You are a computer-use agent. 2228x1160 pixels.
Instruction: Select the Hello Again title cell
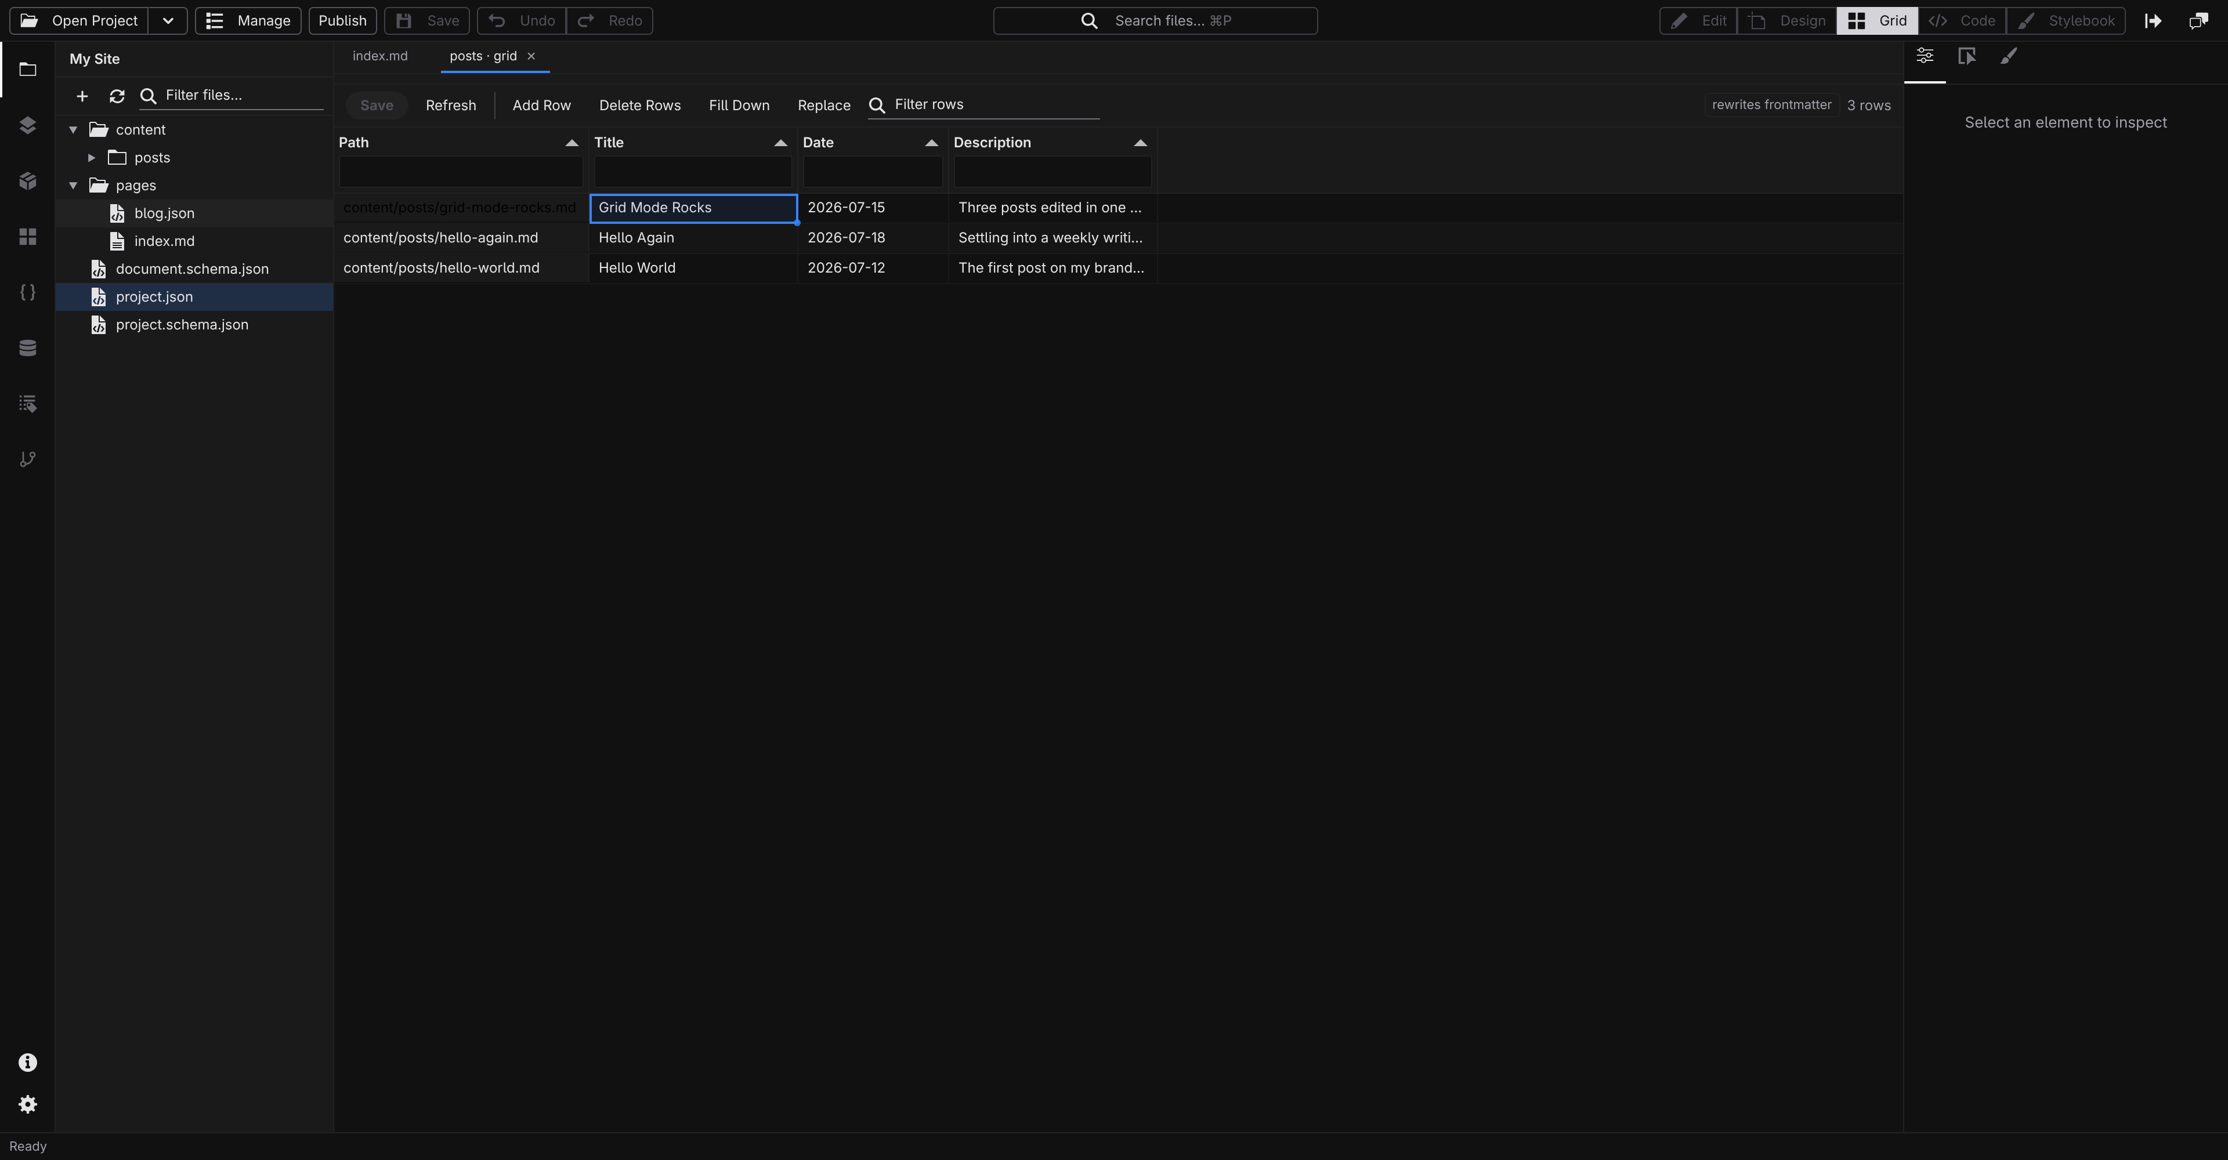click(693, 238)
